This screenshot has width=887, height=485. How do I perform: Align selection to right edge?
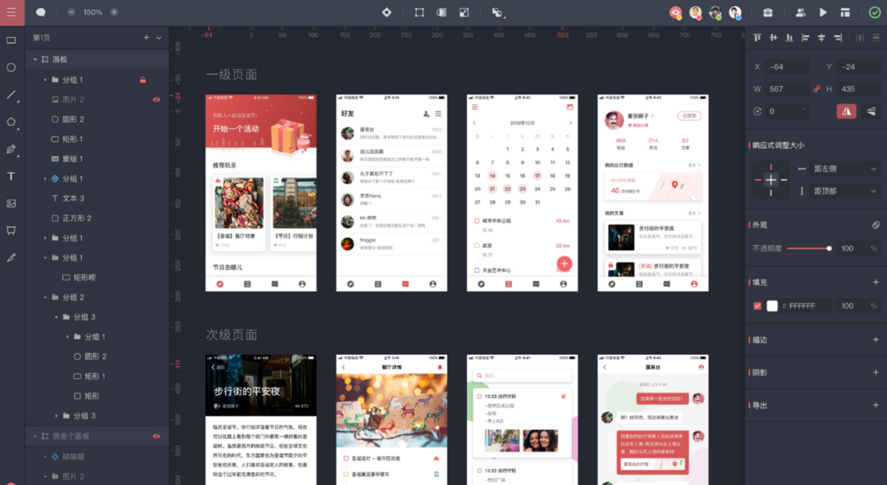coord(837,38)
